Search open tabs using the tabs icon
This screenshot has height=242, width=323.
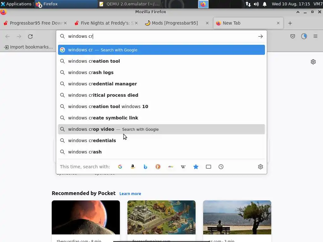[208, 167]
